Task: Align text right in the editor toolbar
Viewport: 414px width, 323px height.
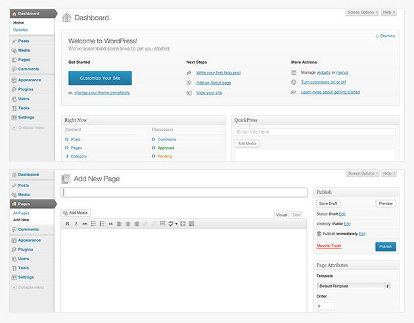Action: click(x=137, y=224)
